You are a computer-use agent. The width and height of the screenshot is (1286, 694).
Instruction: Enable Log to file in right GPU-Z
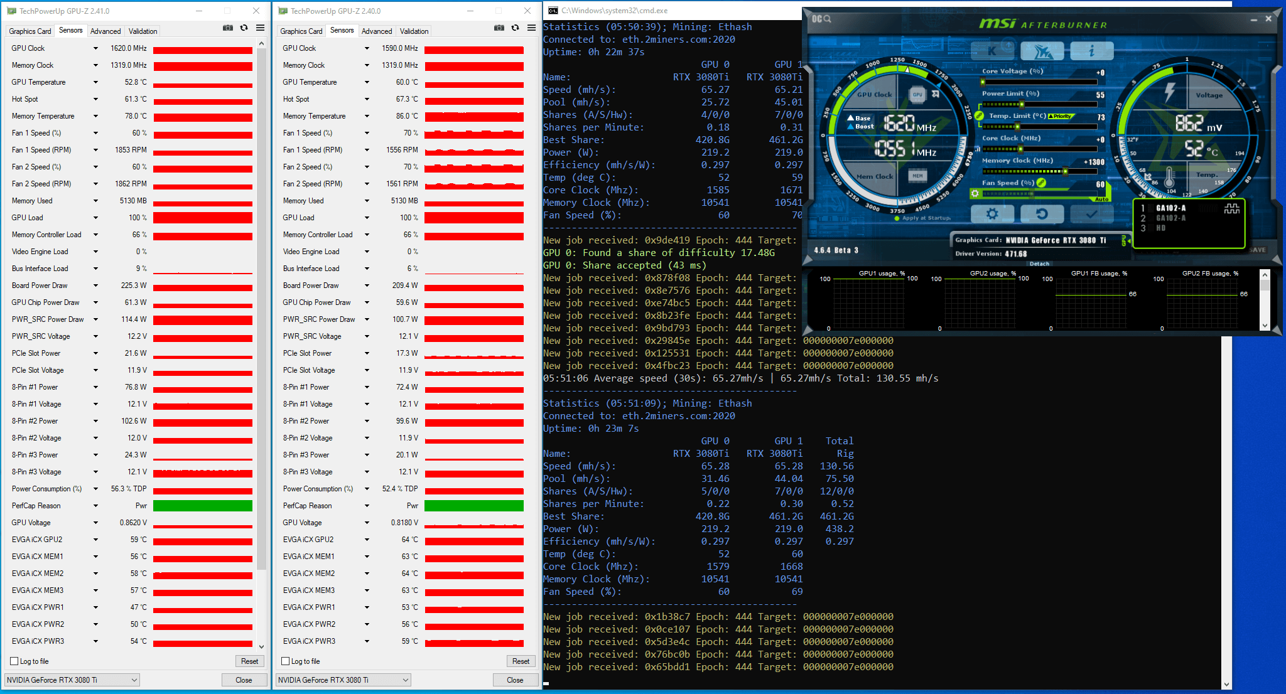[x=286, y=661]
